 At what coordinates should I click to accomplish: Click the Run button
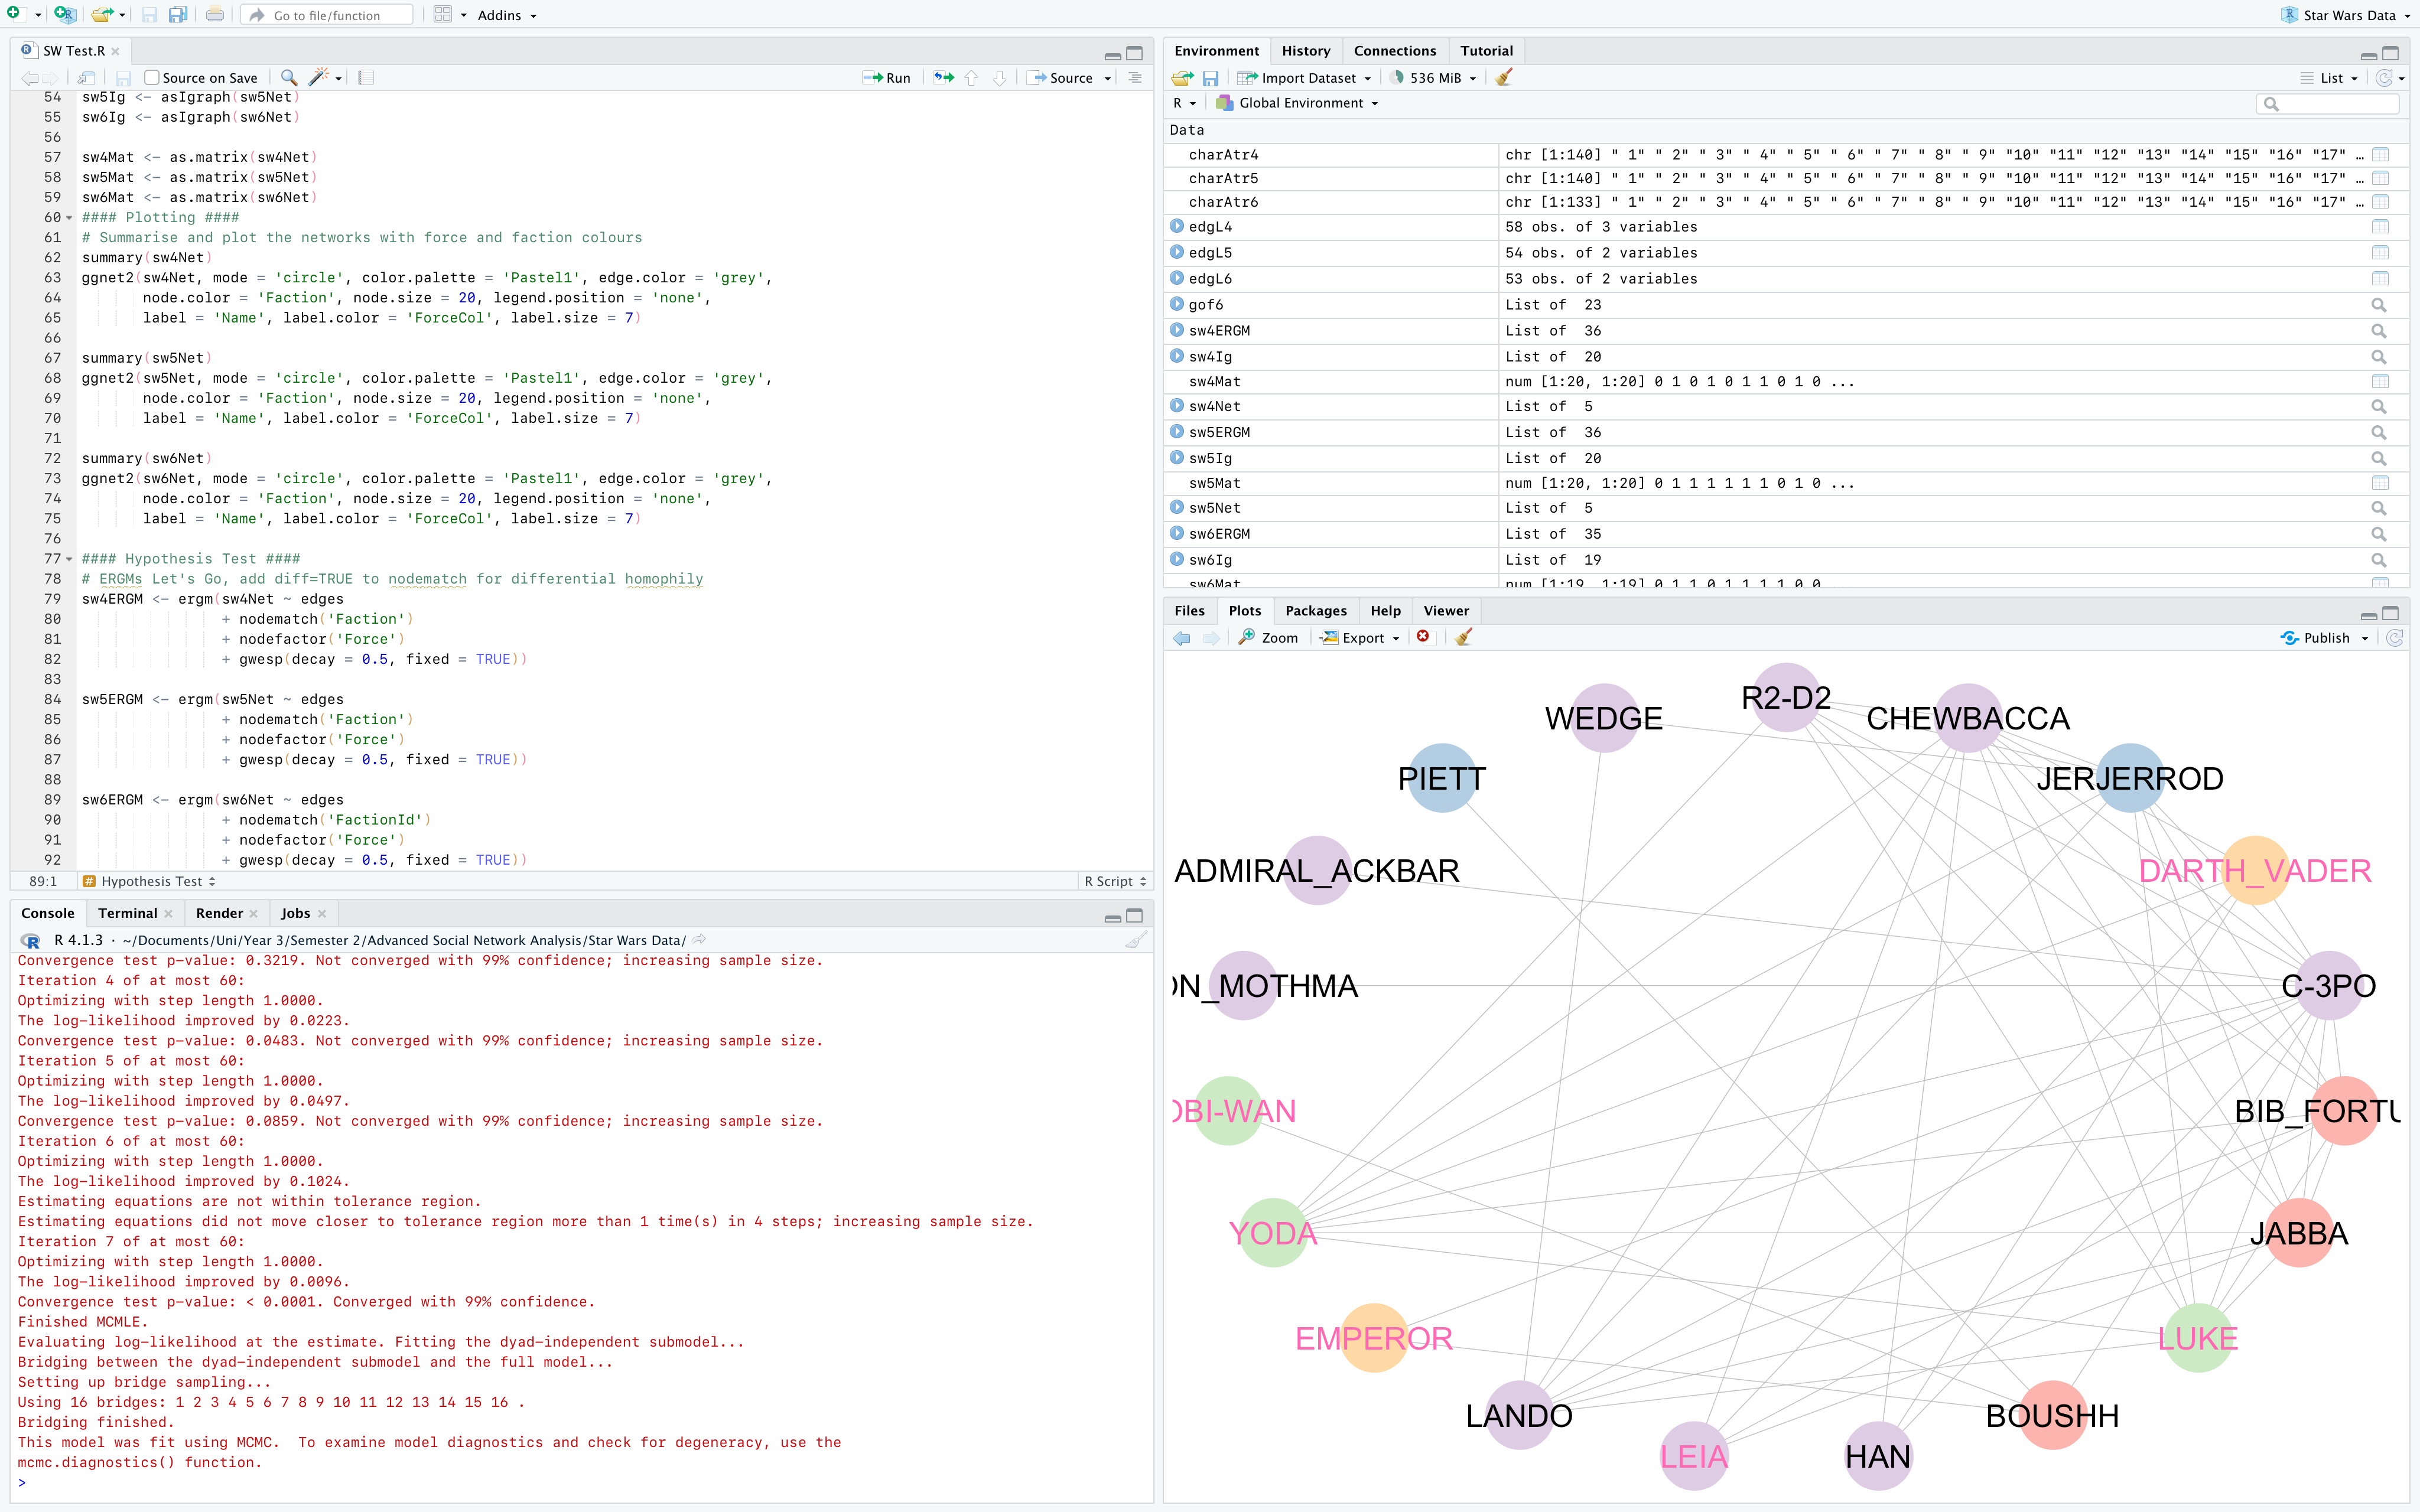887,78
